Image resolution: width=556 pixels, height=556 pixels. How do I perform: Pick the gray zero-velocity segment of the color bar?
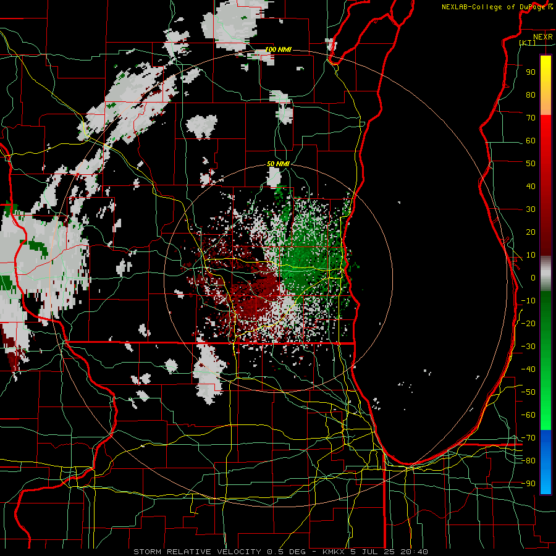pyautogui.click(x=545, y=274)
